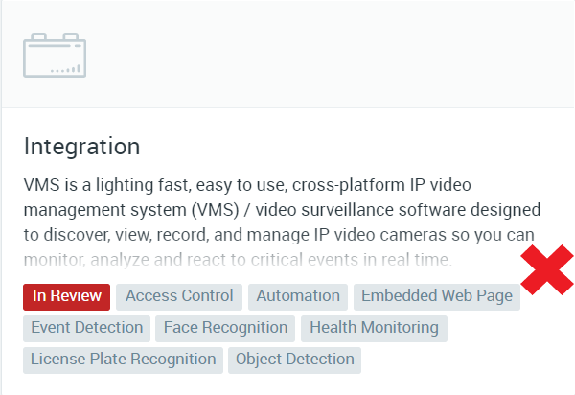Click the line starting 'to discover, view, record'
Viewport: 575px width, 395px height.
tap(279, 235)
